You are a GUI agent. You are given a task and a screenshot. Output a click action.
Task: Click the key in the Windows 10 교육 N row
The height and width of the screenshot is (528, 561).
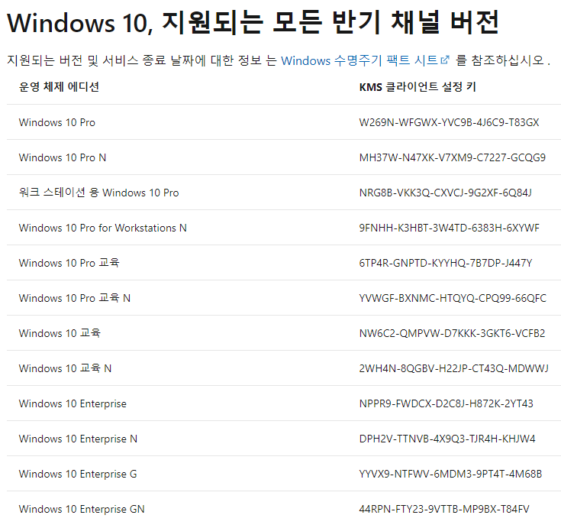(x=453, y=368)
